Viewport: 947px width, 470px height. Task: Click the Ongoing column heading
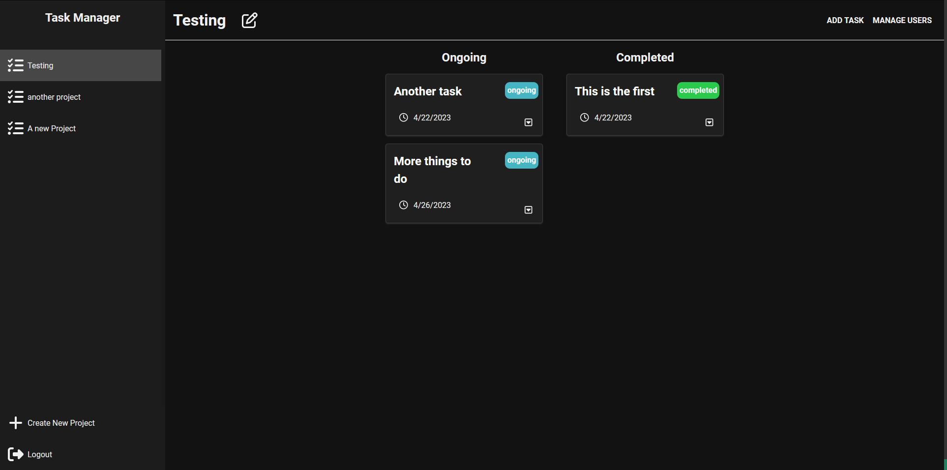[x=464, y=58]
